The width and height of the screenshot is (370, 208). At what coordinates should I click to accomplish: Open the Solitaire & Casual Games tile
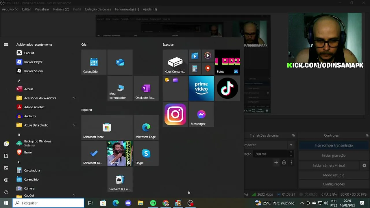120,179
